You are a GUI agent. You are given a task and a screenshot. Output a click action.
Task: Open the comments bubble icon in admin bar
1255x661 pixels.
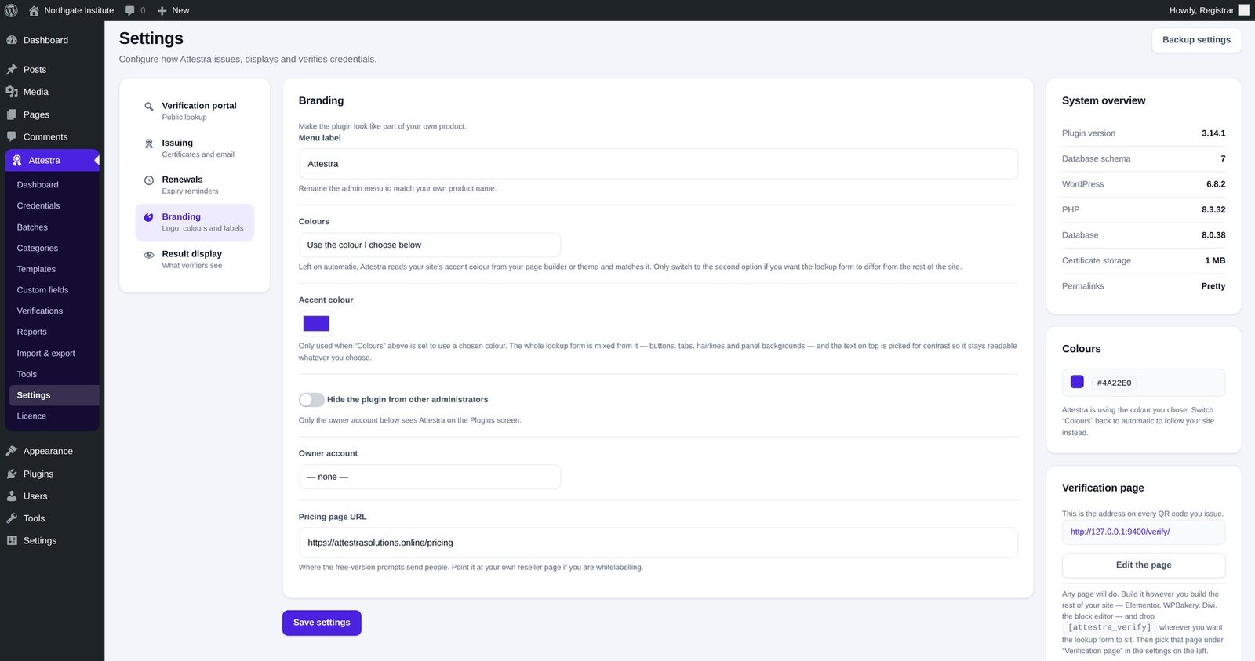(130, 10)
